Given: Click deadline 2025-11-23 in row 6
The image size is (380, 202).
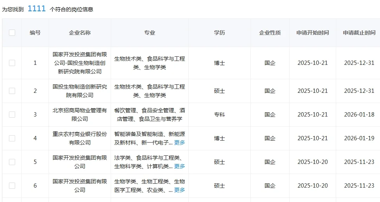Looking at the screenshot, I should pos(359,186).
